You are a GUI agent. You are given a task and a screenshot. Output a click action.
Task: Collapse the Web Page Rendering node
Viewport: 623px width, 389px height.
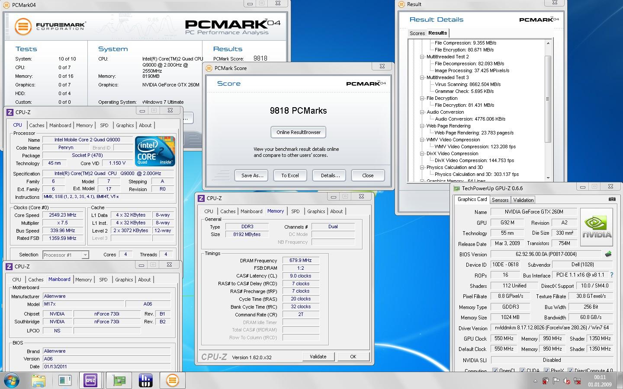click(422, 126)
